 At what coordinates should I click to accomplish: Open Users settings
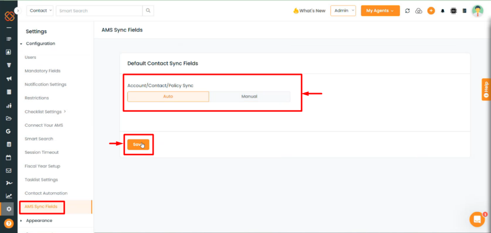pyautogui.click(x=30, y=57)
